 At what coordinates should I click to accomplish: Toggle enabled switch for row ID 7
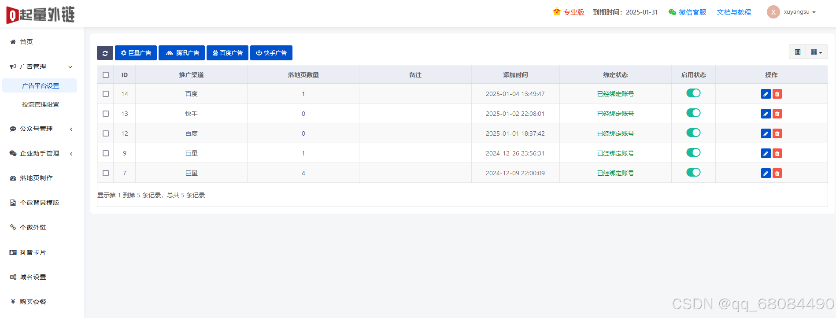click(693, 172)
